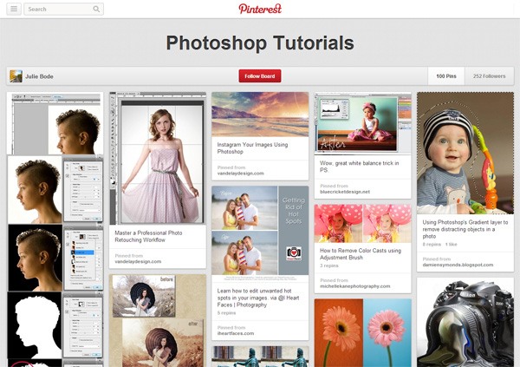Click the '8 repins' count text
Image resolution: width=520 pixels, height=367 pixels.
[432, 245]
